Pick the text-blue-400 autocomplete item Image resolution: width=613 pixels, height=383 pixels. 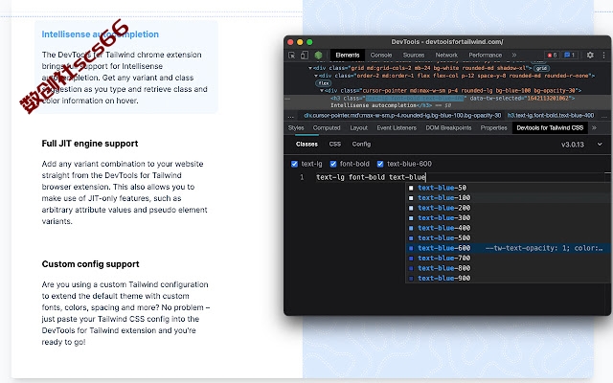[x=508, y=228]
